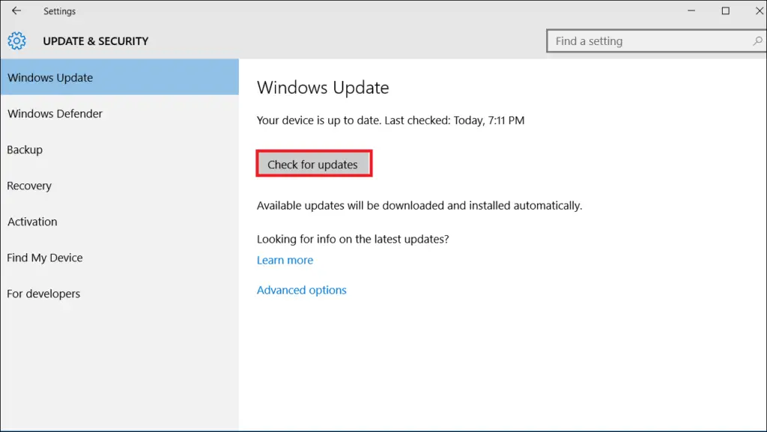The image size is (767, 432).
Task: Click the Update & Security gear icon
Action: tap(16, 41)
